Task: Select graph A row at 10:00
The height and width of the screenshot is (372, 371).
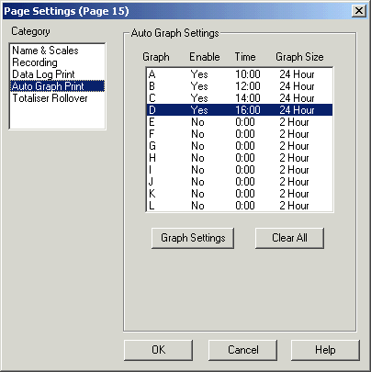Action: pyautogui.click(x=240, y=74)
